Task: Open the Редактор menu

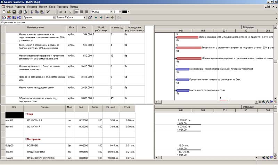Action: pos(20,7)
